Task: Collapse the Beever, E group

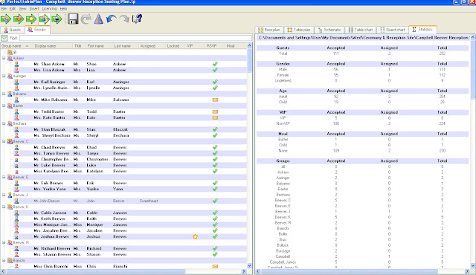Action: coord(4,177)
